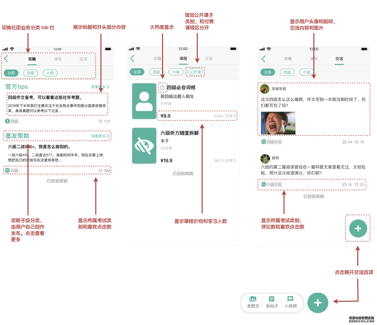
Task: Open the 小视频 short video option
Action: (290, 299)
